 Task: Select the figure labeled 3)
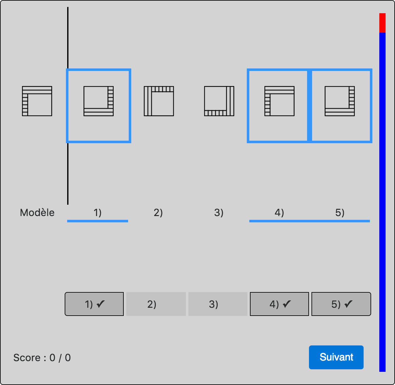coord(219,100)
